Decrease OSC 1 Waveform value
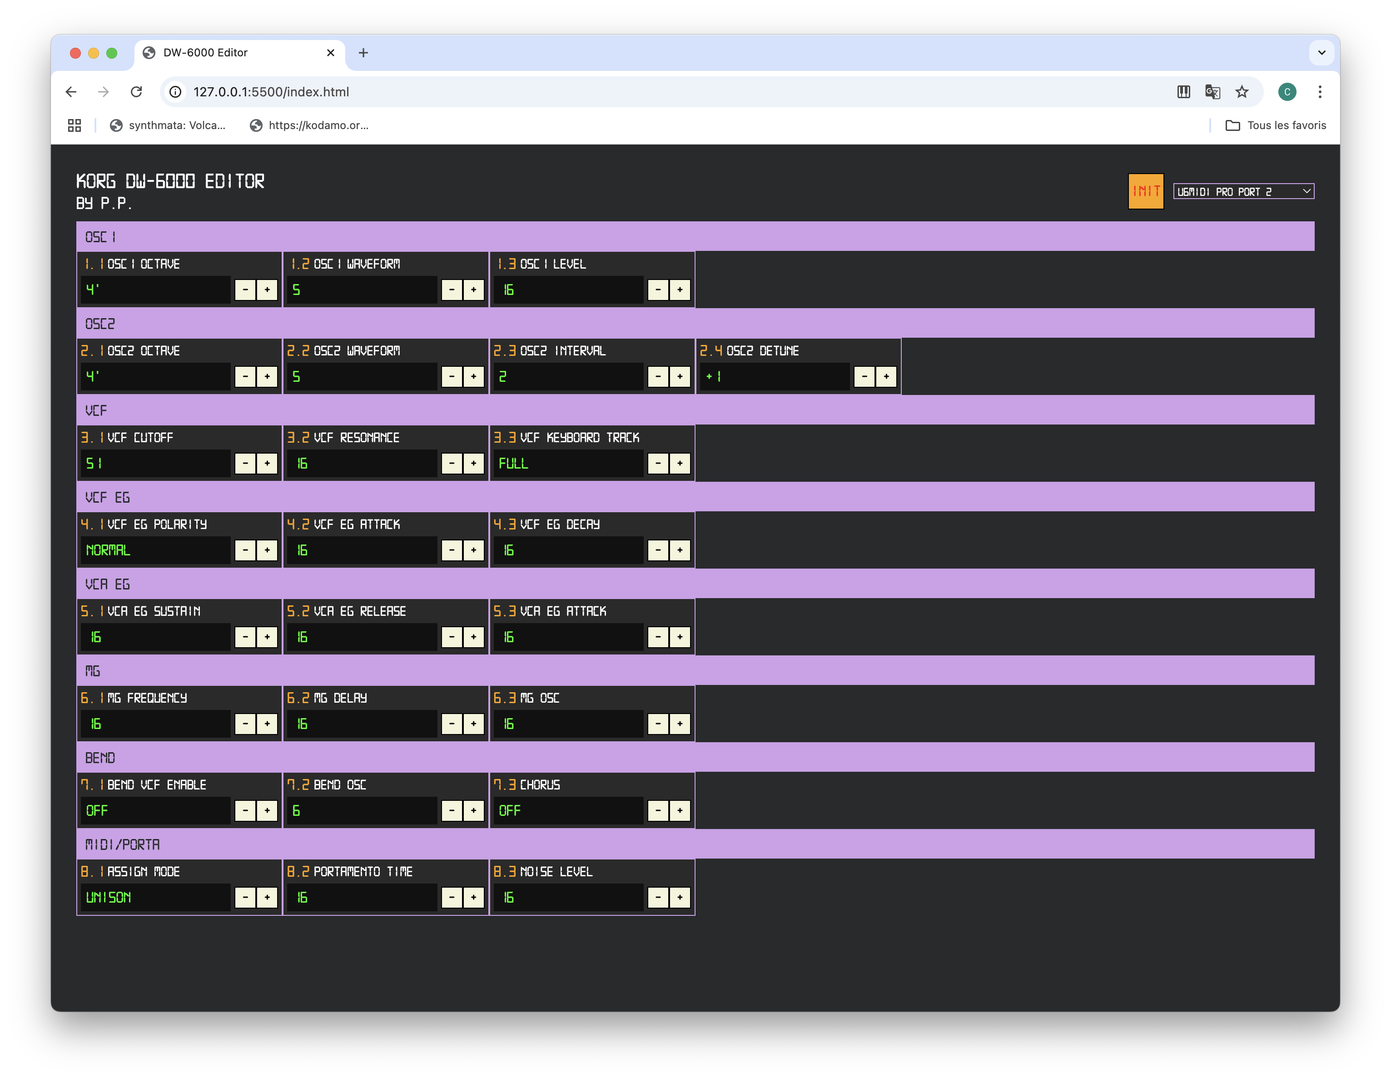 point(452,290)
